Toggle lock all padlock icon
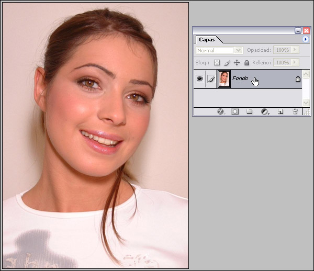This screenshot has width=314, height=271. [x=246, y=62]
